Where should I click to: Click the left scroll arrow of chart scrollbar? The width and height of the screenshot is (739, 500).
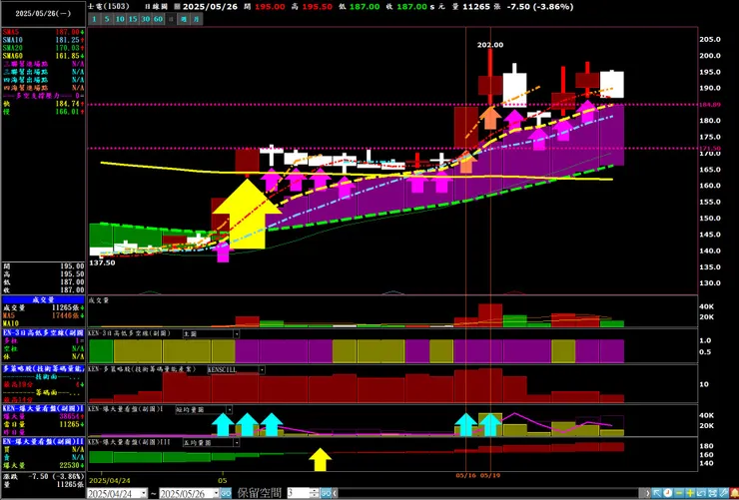pyautogui.click(x=336, y=493)
